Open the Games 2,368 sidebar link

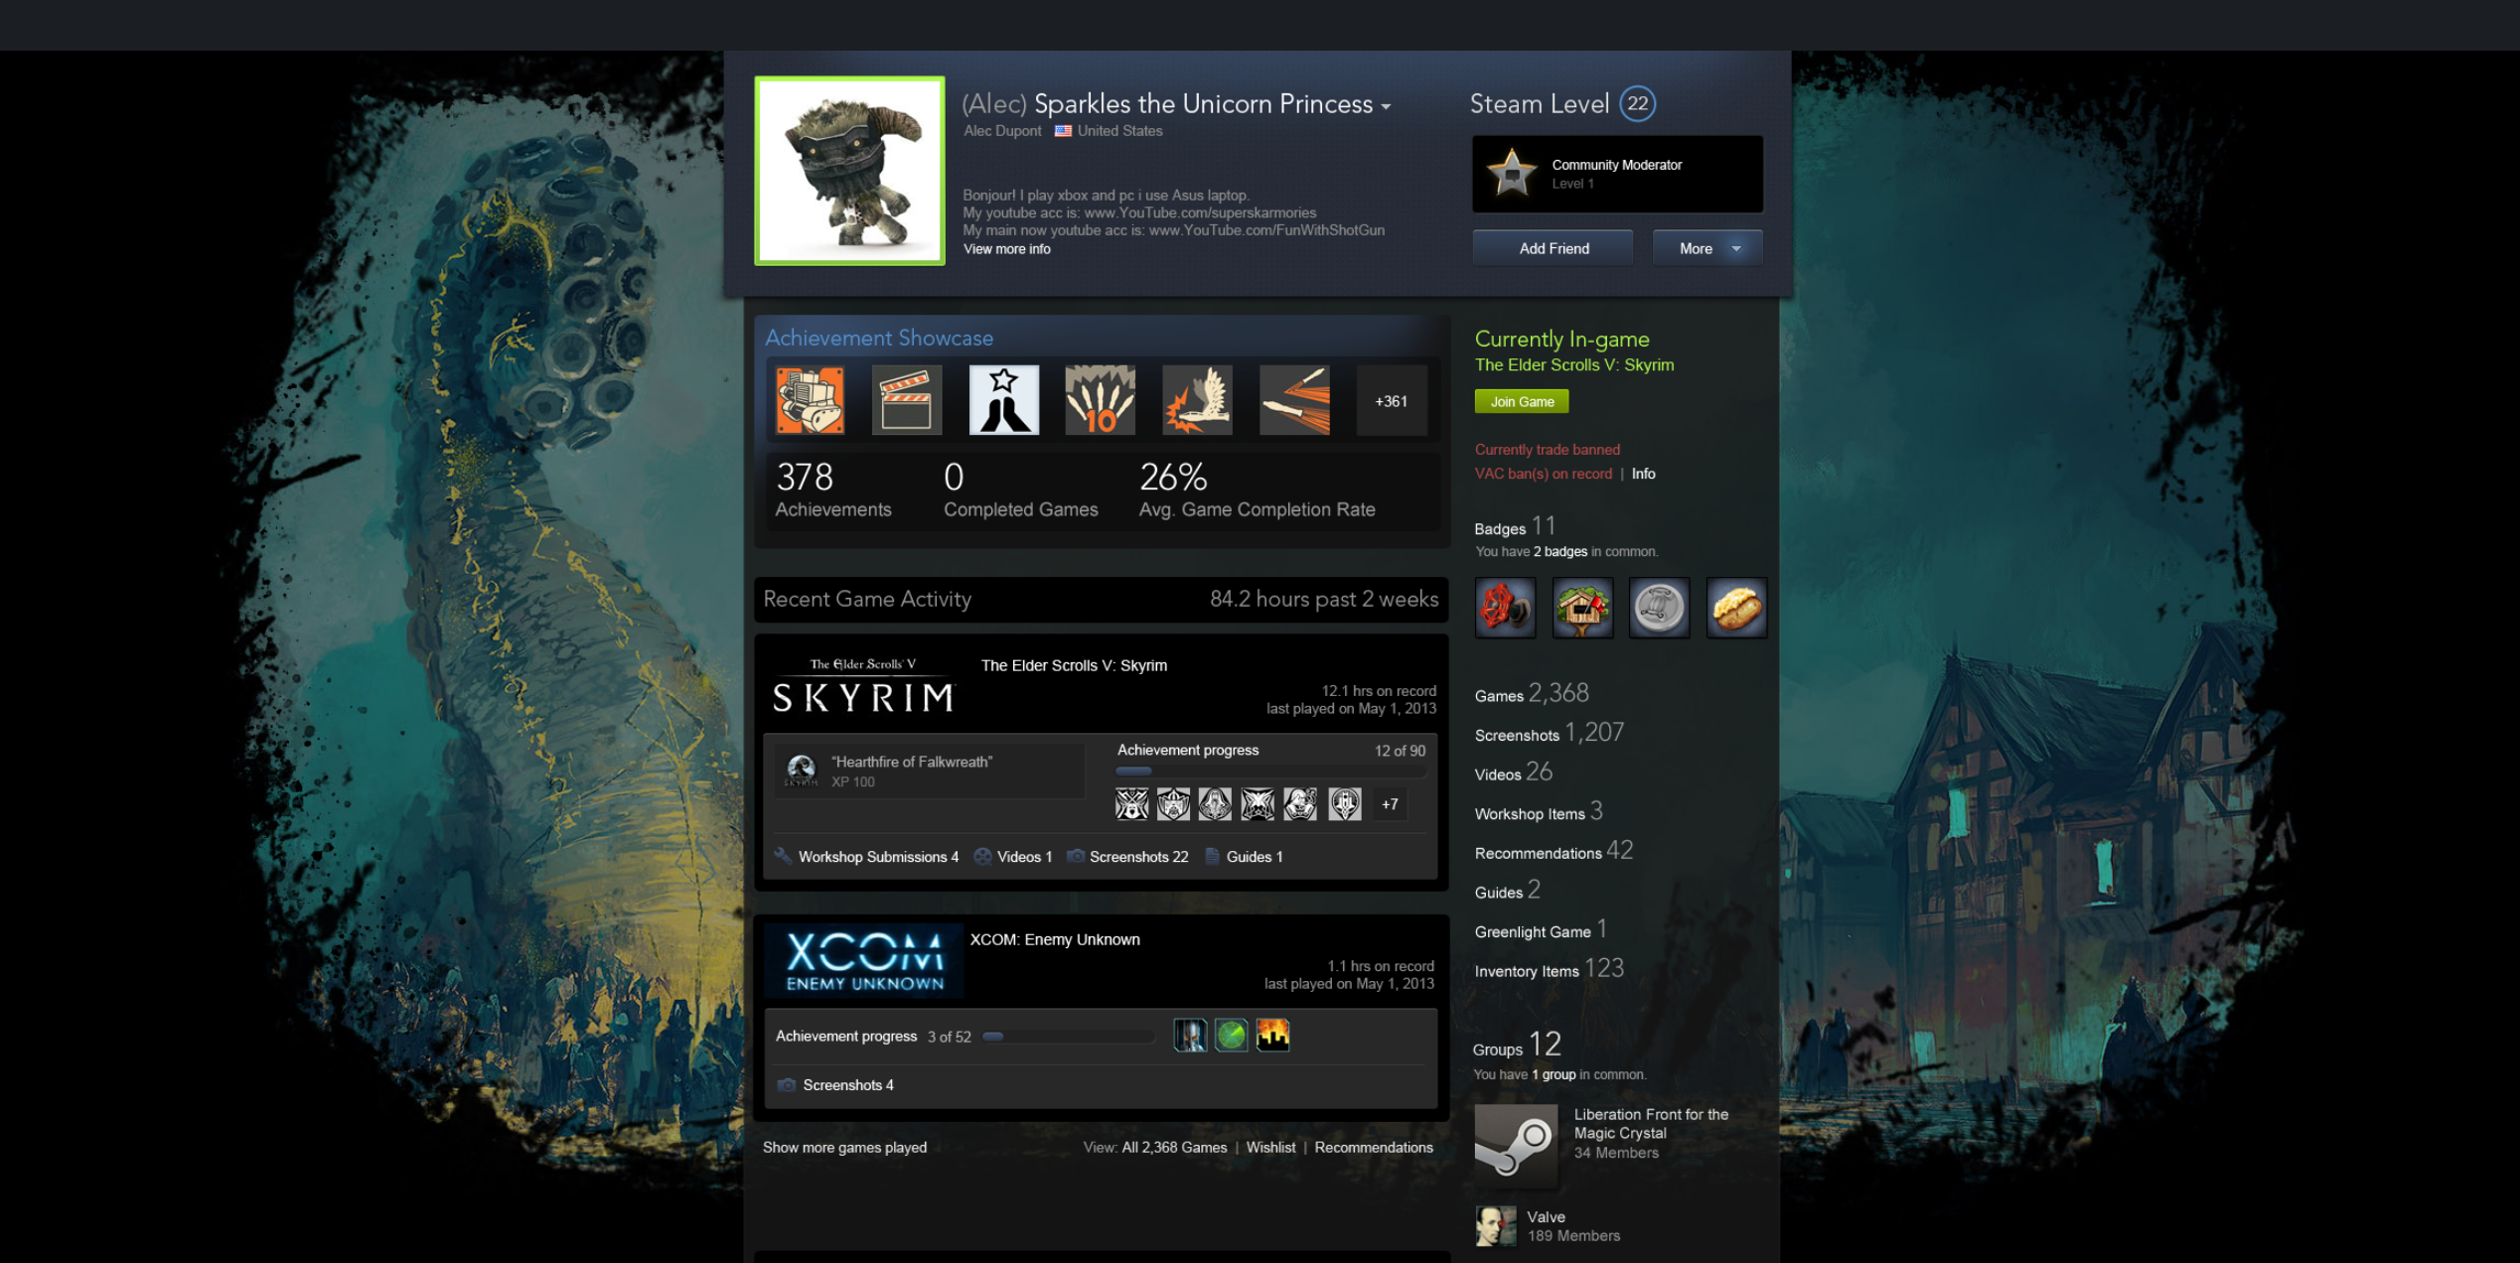pyautogui.click(x=1532, y=693)
